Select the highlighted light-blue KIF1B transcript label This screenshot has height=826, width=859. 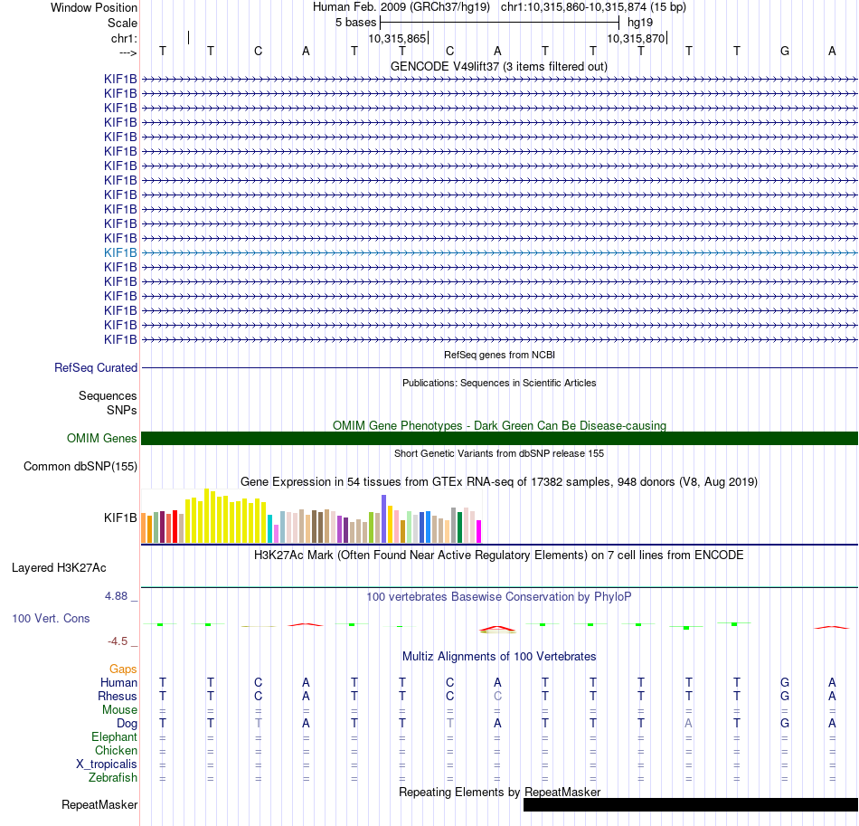120,252
